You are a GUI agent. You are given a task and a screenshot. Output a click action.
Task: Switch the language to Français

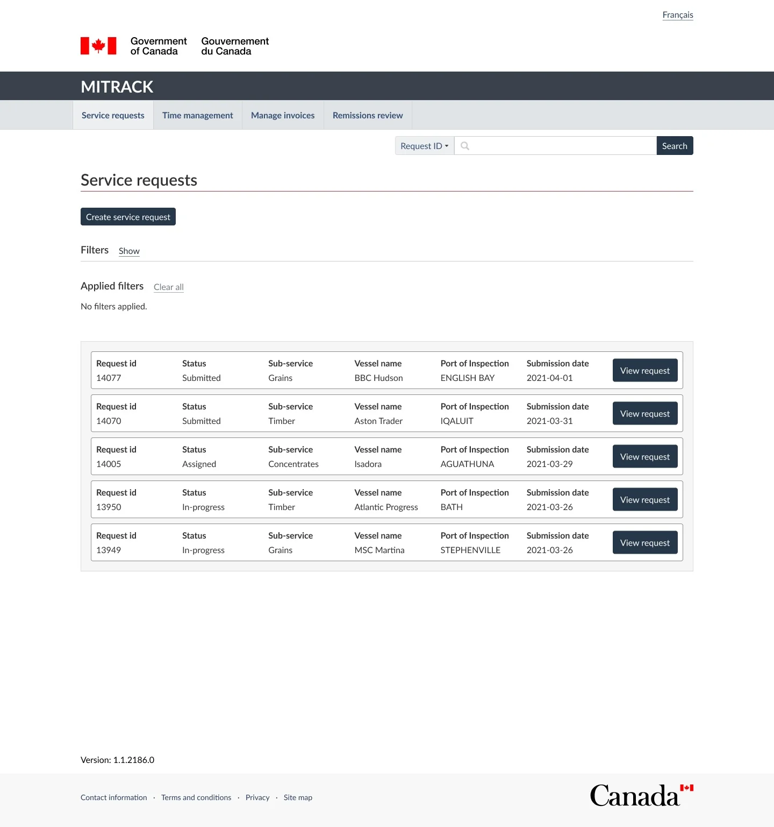point(678,15)
